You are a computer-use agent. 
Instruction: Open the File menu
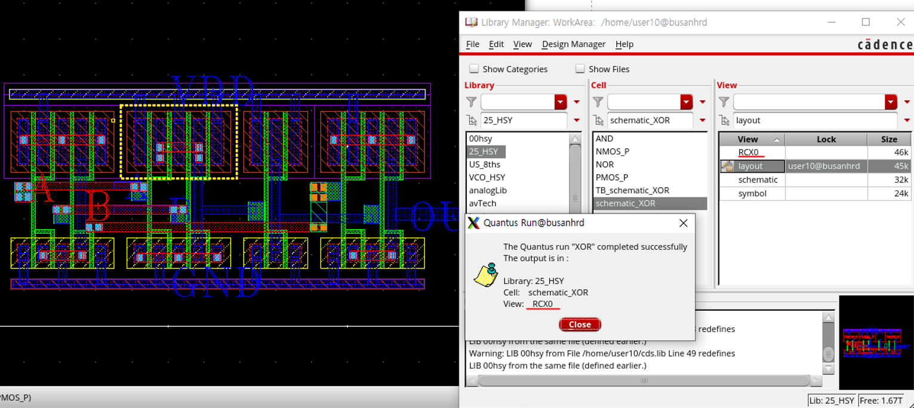coord(472,44)
